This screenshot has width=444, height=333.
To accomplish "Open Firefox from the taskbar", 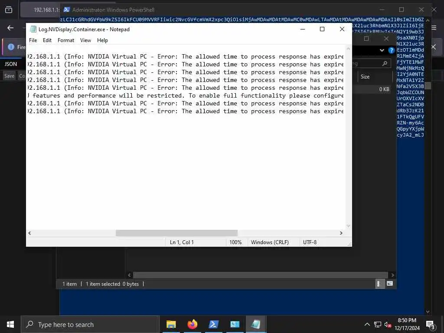I will (192, 324).
